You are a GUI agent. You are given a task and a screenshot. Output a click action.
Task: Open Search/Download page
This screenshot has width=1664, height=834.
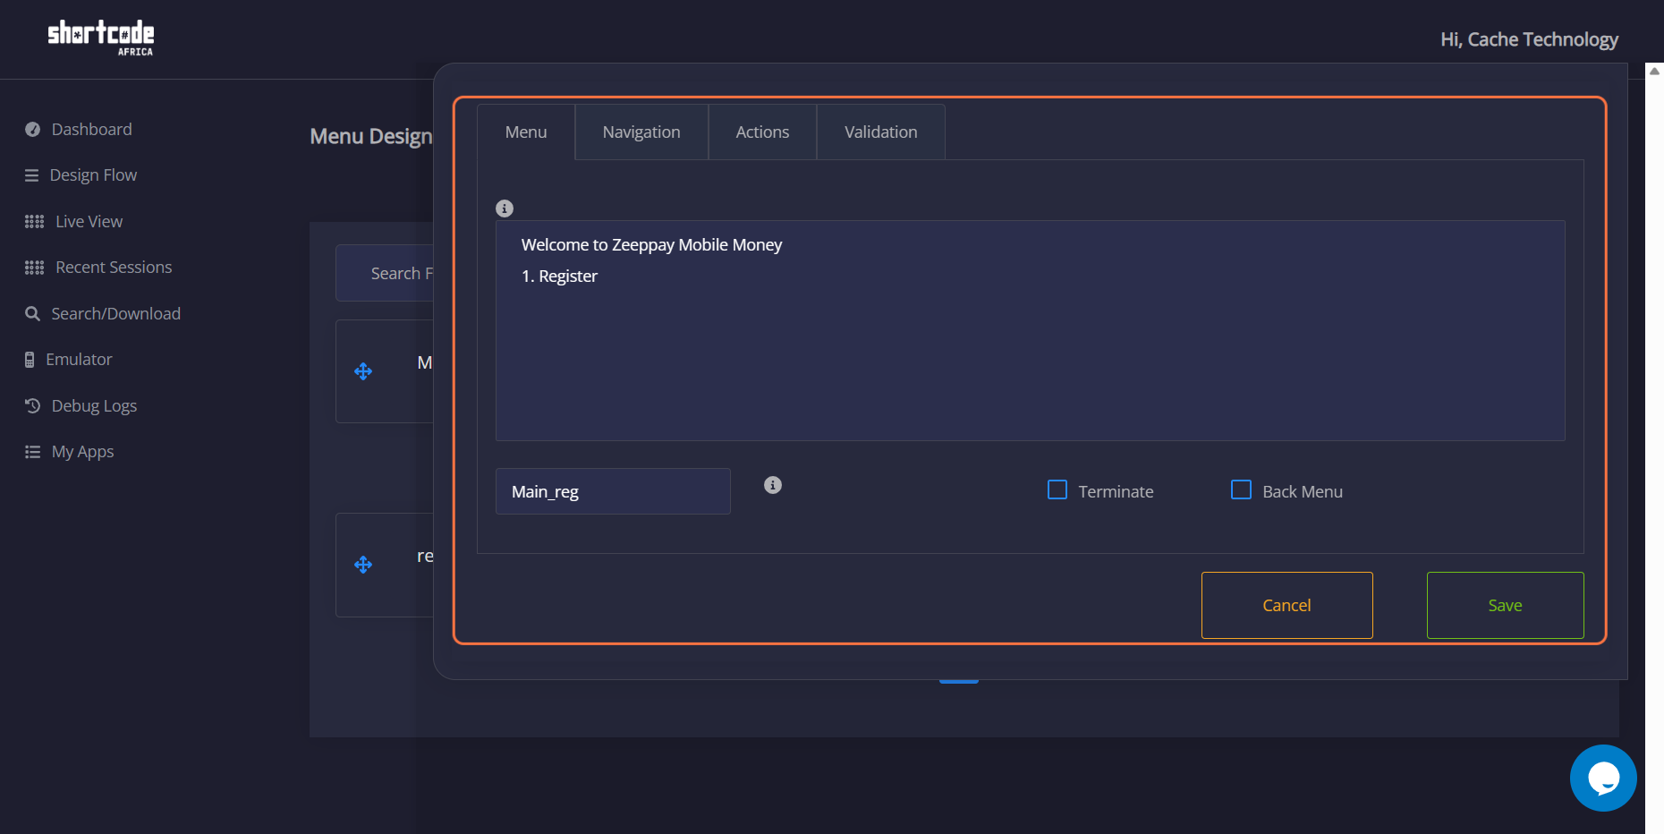coord(115,314)
